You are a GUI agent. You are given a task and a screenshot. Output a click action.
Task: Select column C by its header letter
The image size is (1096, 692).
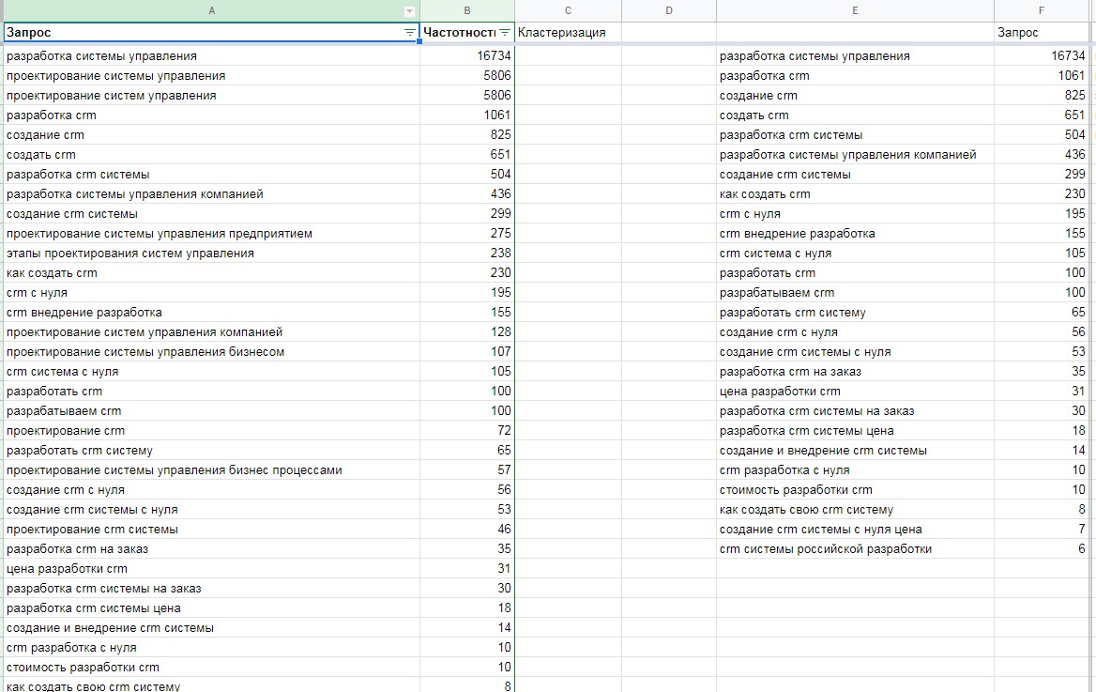(568, 10)
